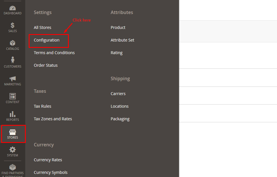The image size is (277, 177).
Task: Open Tax Zones and Rates
Action: [53, 119]
